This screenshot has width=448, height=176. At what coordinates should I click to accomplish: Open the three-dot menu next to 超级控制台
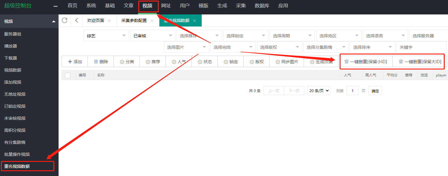(55, 6)
